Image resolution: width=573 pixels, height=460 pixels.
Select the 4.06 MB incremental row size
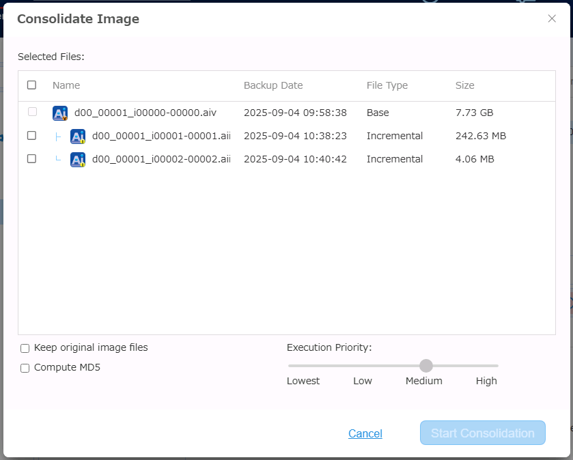(x=474, y=159)
